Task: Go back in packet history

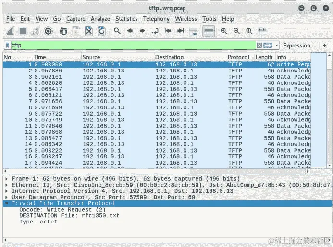Action: point(130,31)
